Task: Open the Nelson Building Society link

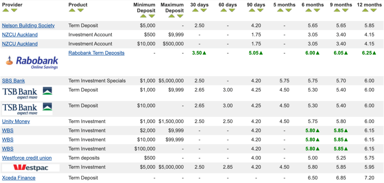Action: click(x=28, y=25)
